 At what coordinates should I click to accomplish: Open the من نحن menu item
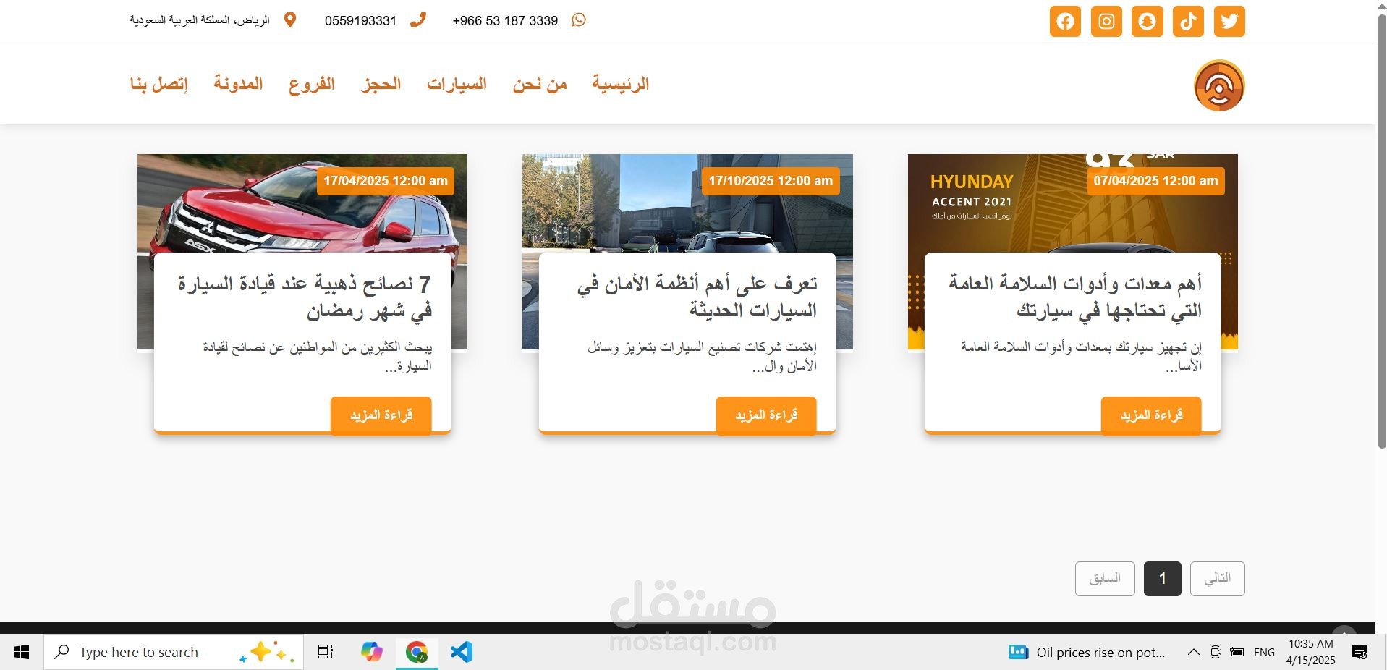coord(540,84)
